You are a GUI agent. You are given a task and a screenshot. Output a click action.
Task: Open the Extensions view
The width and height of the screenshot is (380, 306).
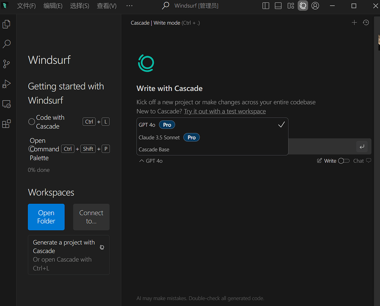coord(7,124)
